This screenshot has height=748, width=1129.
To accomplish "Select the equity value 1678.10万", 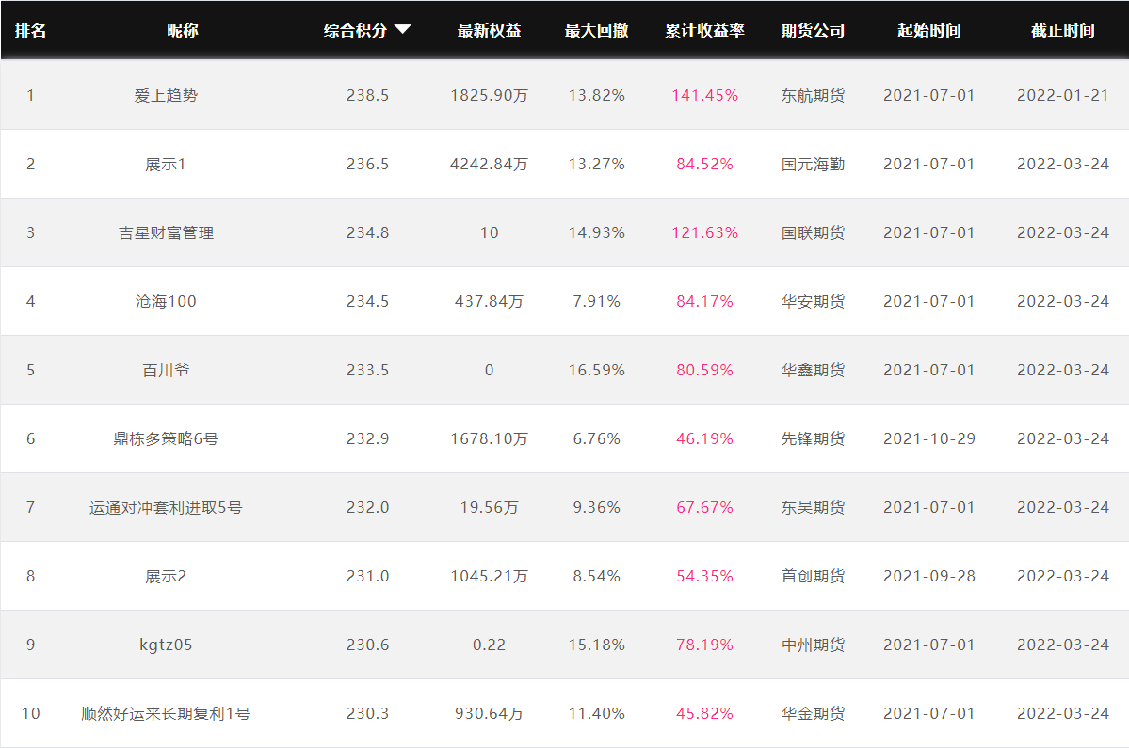I will [489, 438].
